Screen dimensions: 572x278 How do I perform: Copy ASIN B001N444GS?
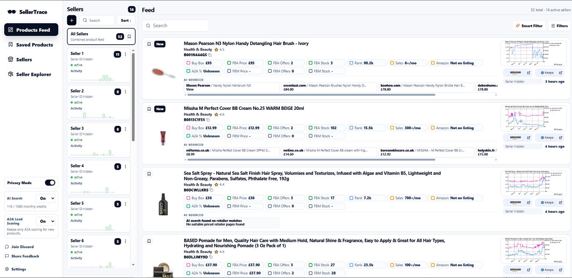(x=210, y=55)
